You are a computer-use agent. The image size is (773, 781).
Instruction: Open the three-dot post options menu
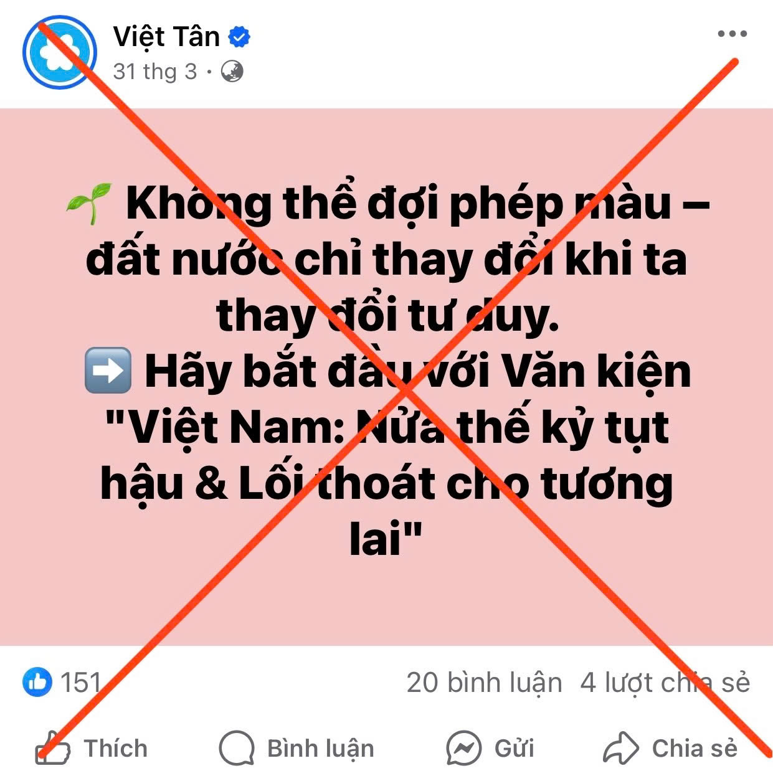732,34
